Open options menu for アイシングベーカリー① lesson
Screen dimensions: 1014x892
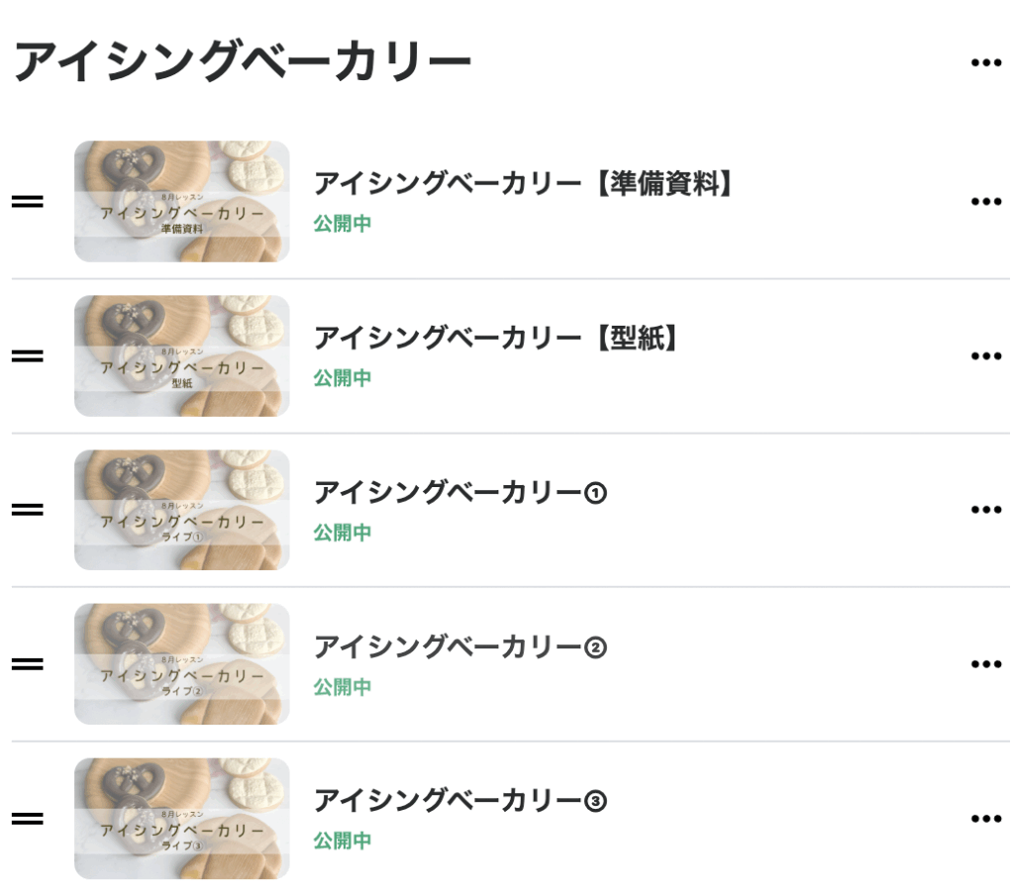(x=985, y=510)
